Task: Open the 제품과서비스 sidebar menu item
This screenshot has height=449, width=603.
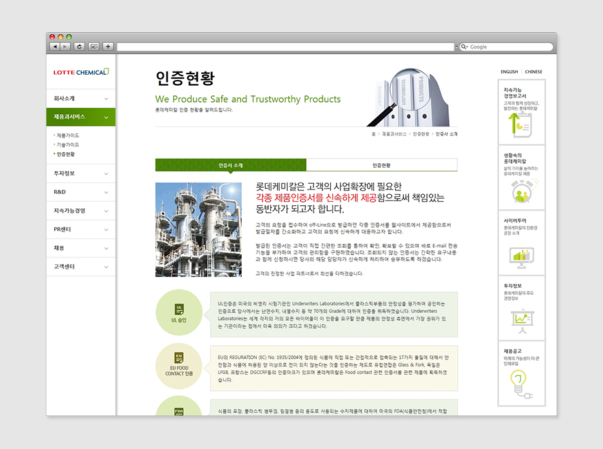Action: (x=81, y=117)
